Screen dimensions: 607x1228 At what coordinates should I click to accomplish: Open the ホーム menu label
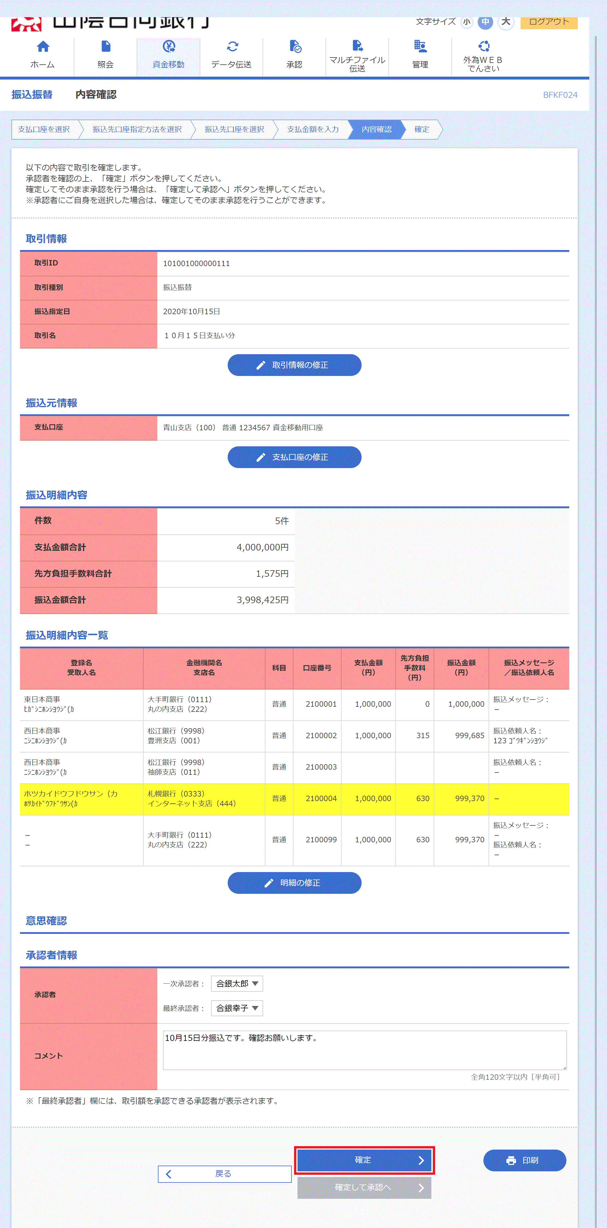click(x=42, y=64)
